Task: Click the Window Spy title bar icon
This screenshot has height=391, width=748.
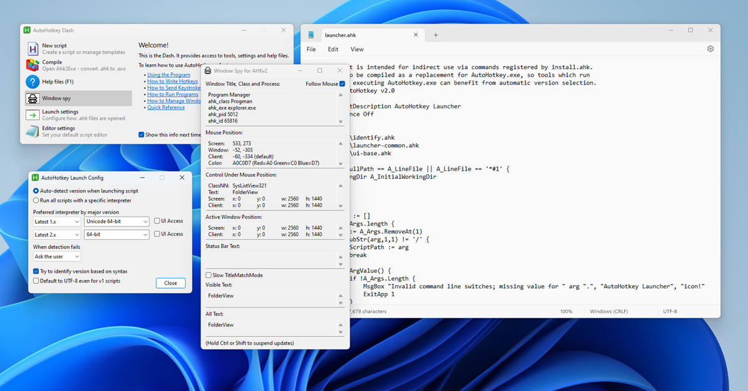Action: [208, 71]
